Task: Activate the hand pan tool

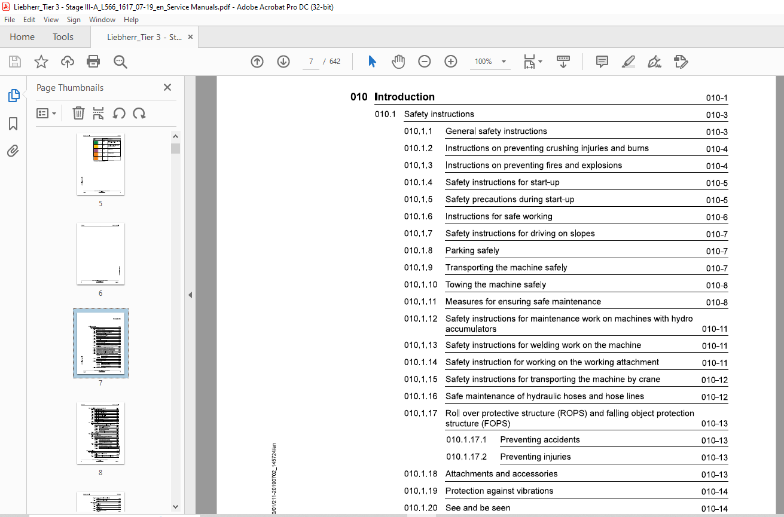Action: (x=398, y=62)
